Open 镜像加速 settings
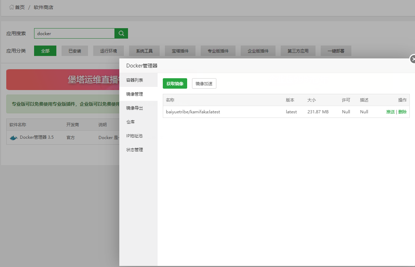The height and width of the screenshot is (267, 415). point(204,83)
